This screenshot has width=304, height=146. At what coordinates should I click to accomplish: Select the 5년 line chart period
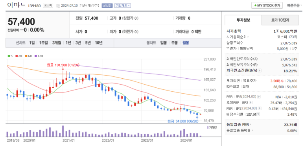coord(88,43)
